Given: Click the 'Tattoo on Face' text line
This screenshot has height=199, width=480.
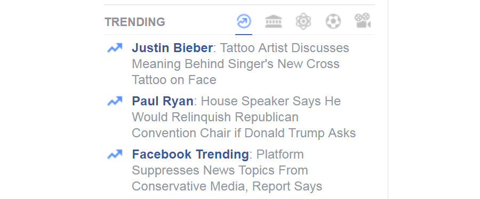Looking at the screenshot, I should (174, 80).
